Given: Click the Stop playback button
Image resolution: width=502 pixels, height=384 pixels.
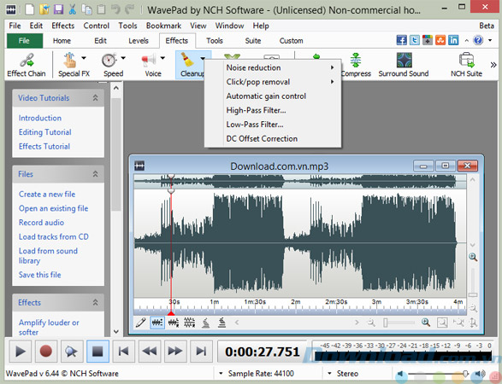Looking at the screenshot, I should (97, 351).
